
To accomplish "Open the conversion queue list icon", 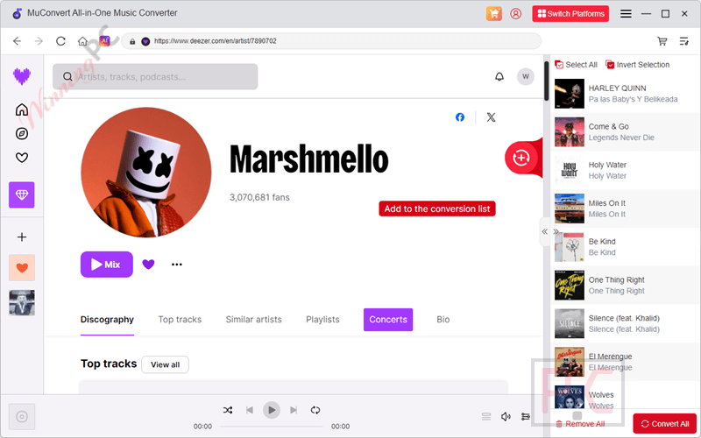I will [x=684, y=41].
